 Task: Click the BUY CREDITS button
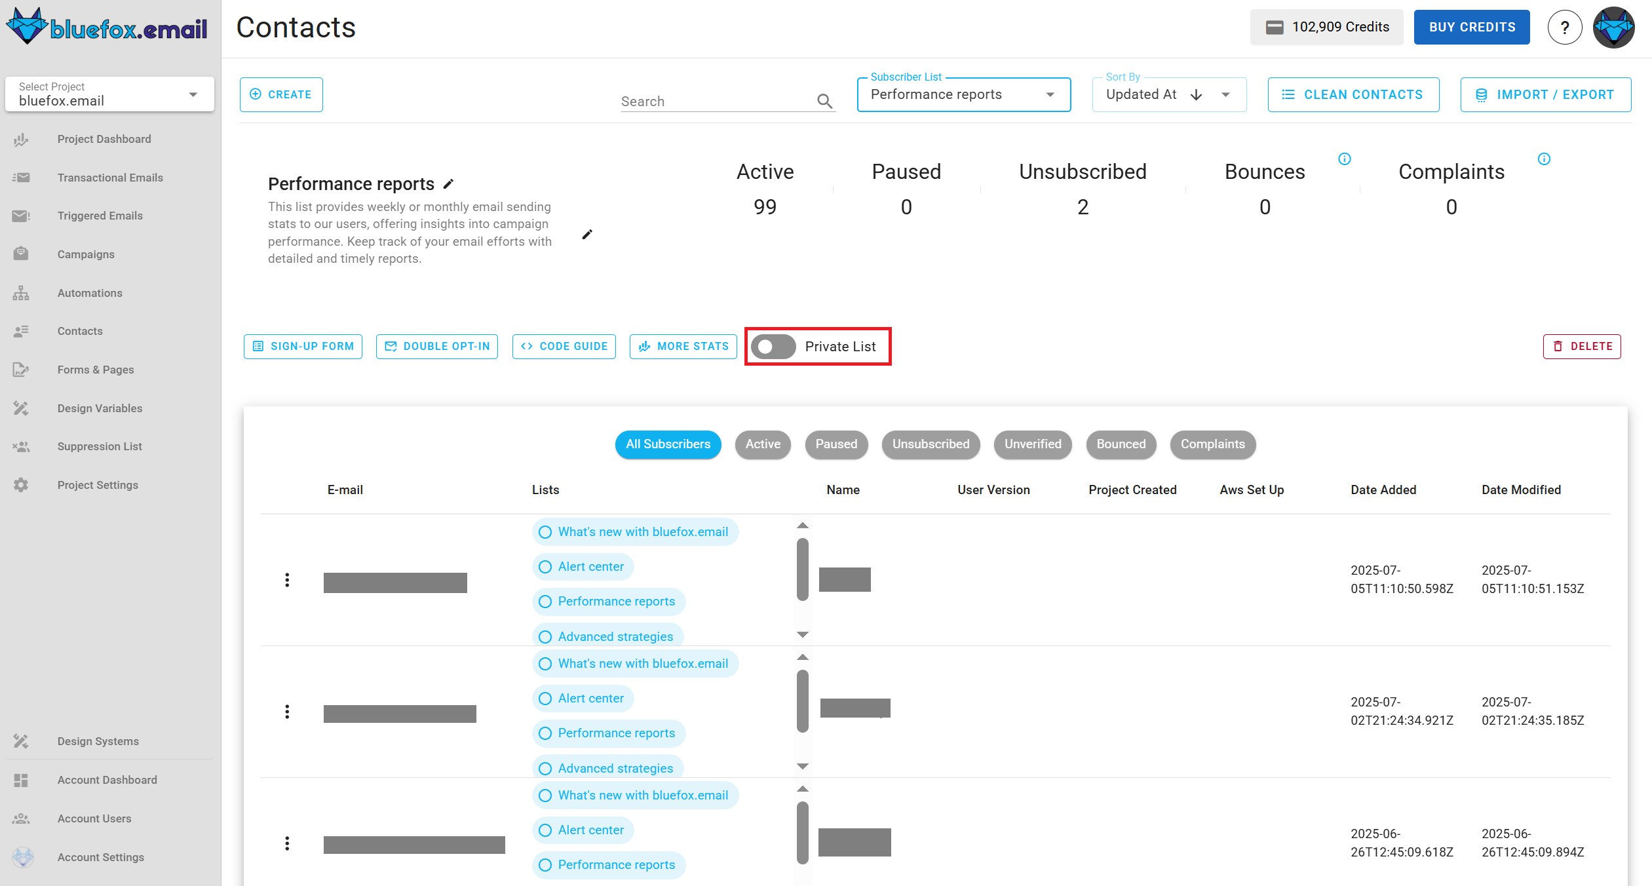click(1472, 28)
